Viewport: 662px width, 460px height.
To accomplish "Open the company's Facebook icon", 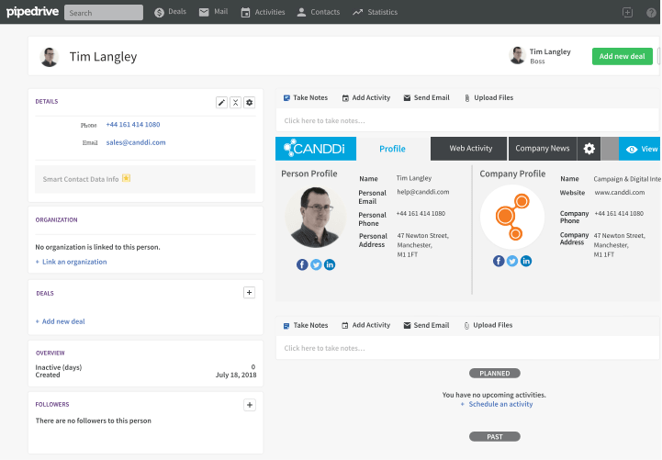I will (x=499, y=262).
